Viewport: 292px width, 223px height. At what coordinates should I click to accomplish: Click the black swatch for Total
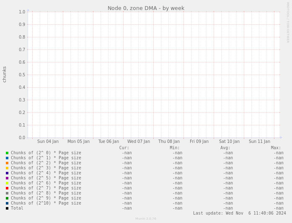click(7, 208)
